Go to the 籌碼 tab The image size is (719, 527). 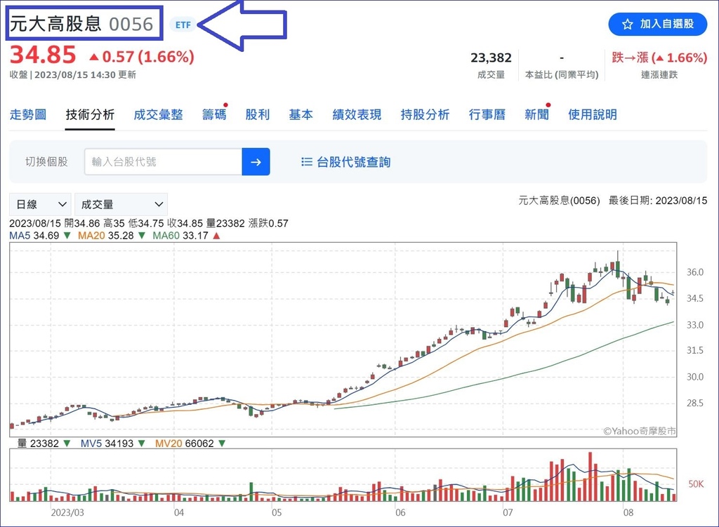214,114
